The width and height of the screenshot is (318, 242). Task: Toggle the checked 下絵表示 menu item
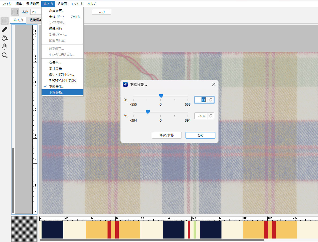[57, 87]
